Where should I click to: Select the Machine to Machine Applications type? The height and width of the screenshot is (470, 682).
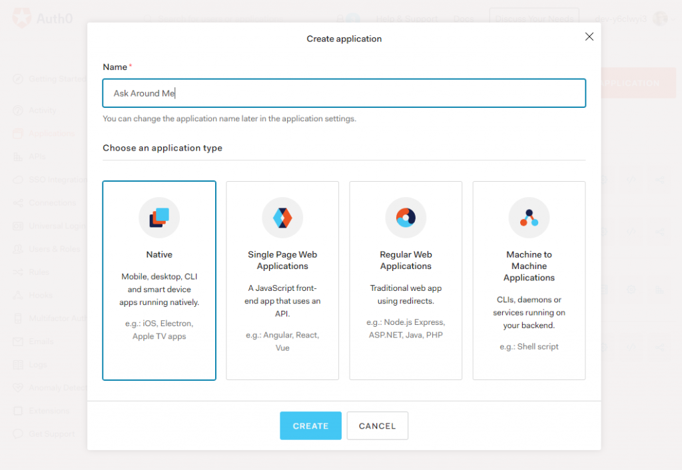coord(529,280)
